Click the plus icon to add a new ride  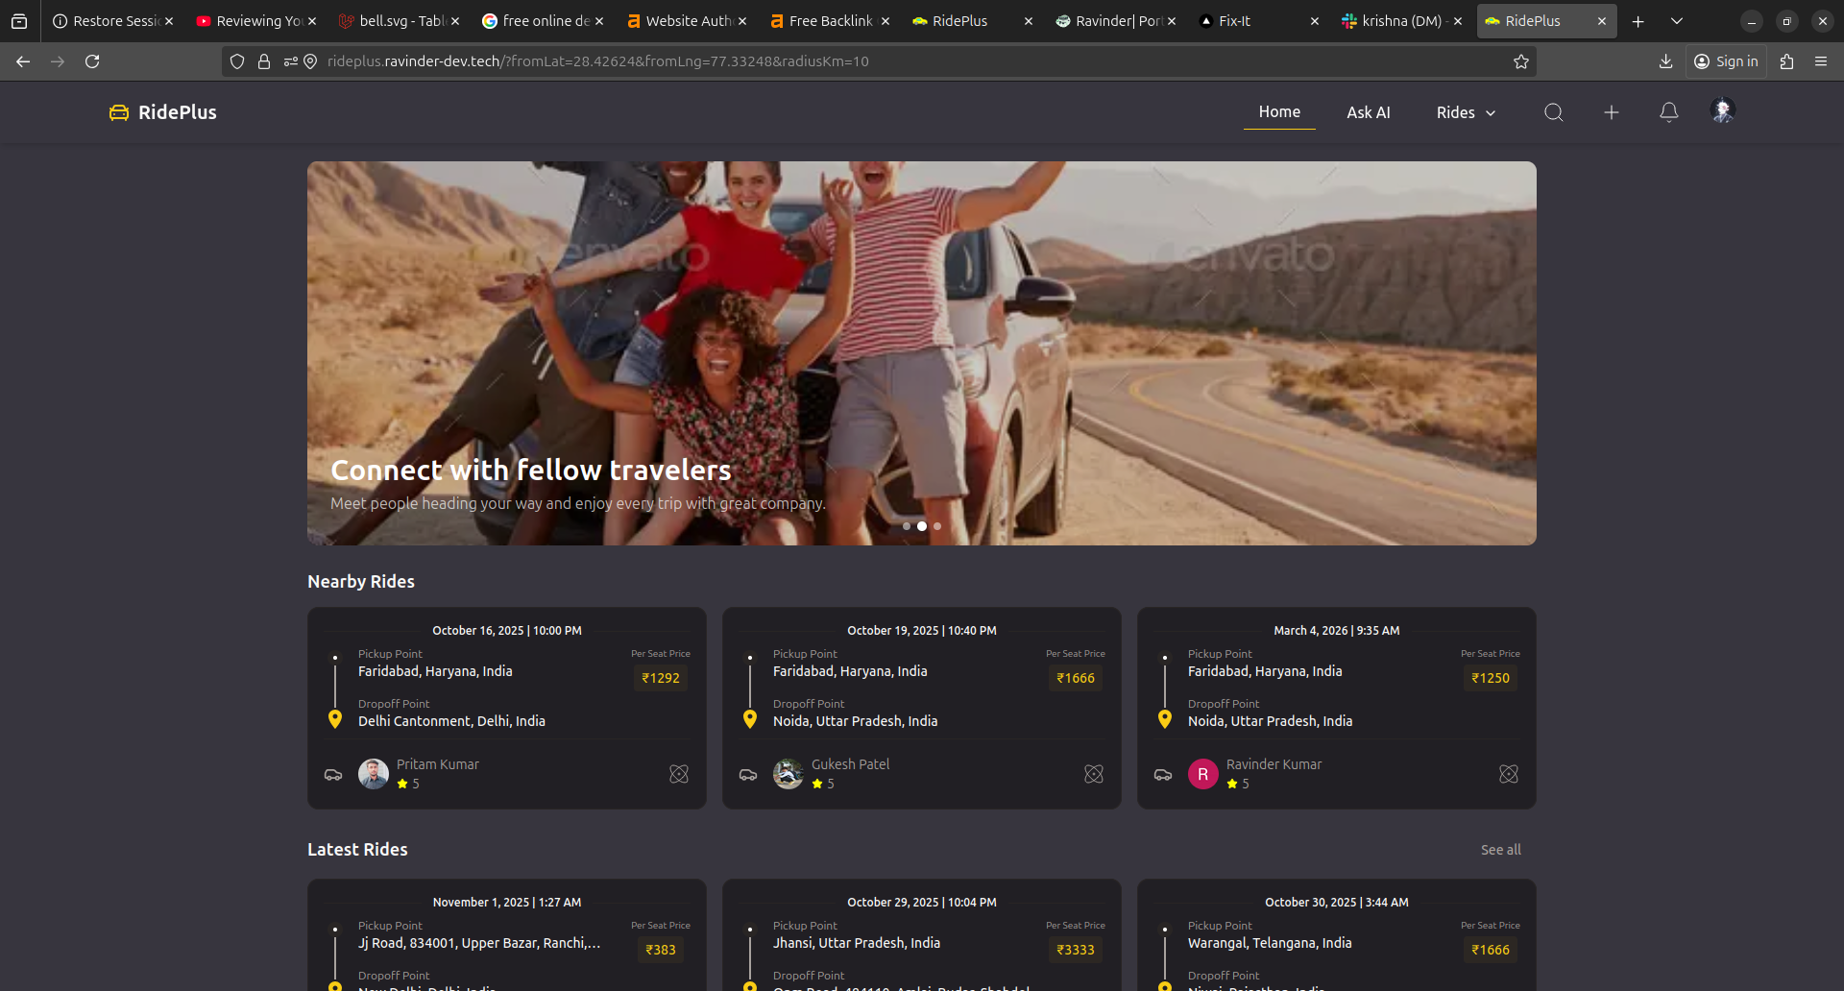tap(1611, 112)
